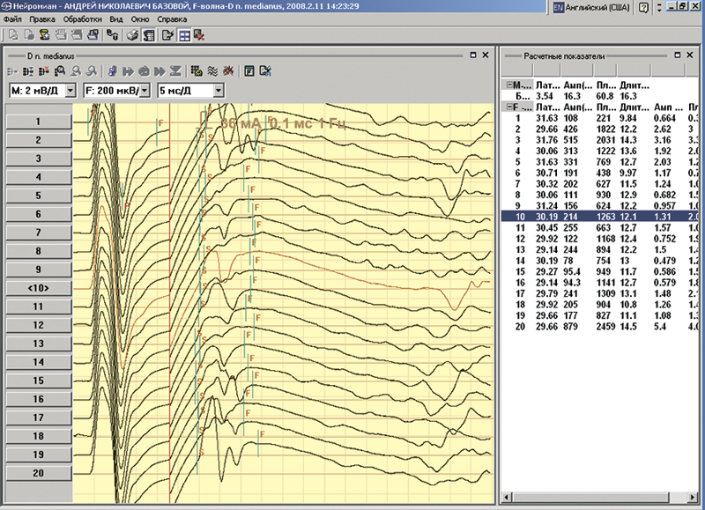
Task: Close the Расчетные показатели panel
Action: tap(690, 55)
